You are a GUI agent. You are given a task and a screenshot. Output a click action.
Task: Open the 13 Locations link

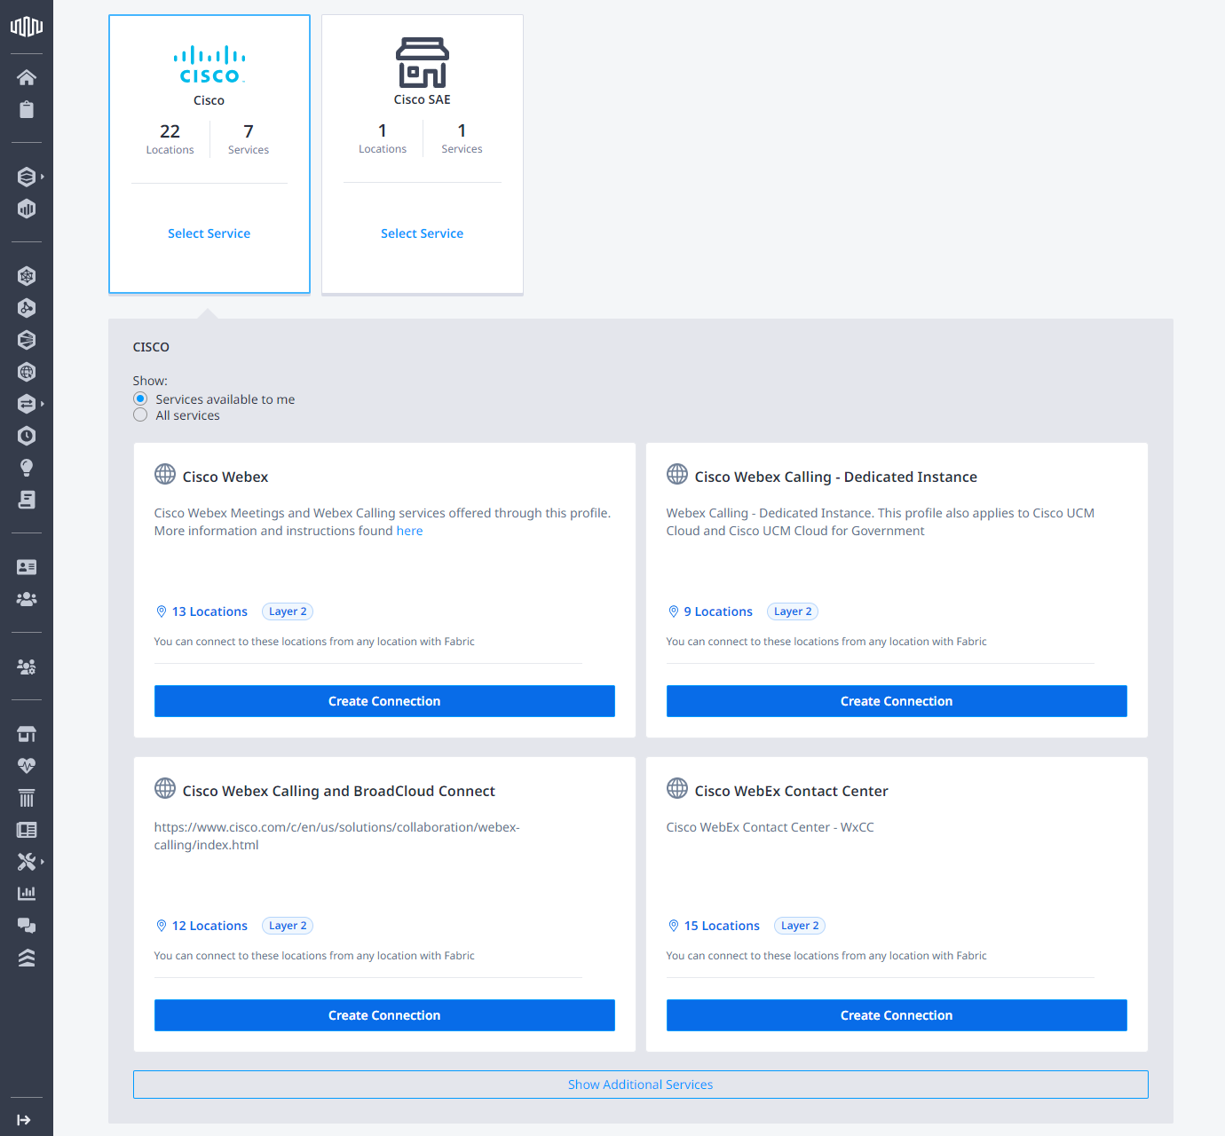(202, 611)
